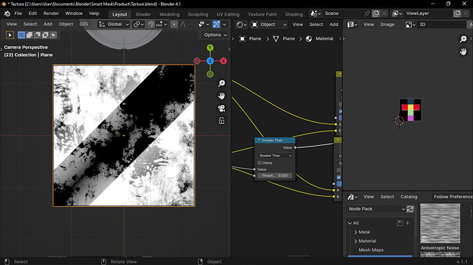This screenshot has width=473, height=265.
Task: Toggle checked checkbox on lower right node
Action: click(x=339, y=177)
